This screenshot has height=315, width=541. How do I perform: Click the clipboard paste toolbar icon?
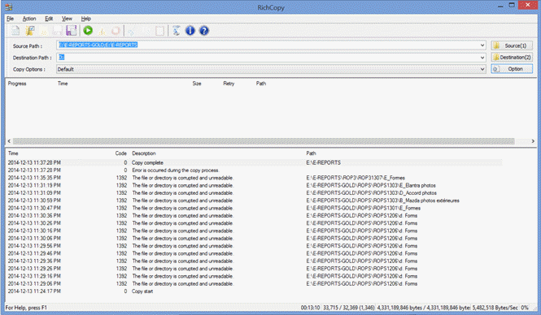tap(159, 31)
